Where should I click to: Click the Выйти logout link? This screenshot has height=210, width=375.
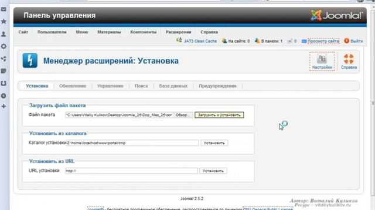(x=357, y=41)
